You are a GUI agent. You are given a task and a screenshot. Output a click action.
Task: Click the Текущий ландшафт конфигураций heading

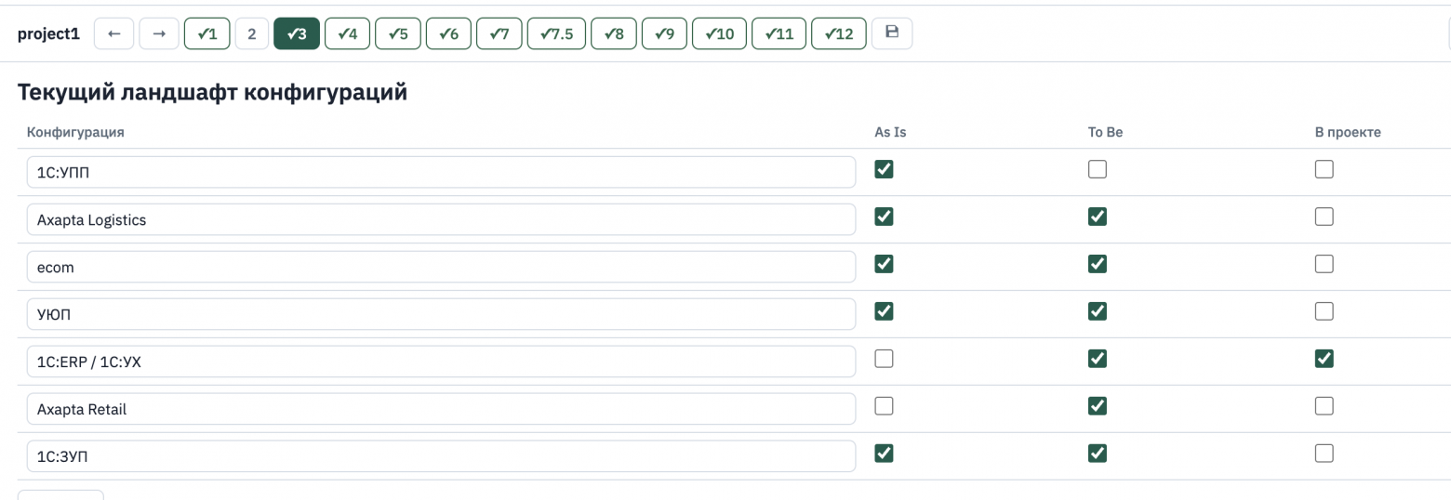[212, 93]
